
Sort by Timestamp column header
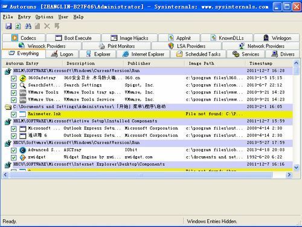point(269,64)
